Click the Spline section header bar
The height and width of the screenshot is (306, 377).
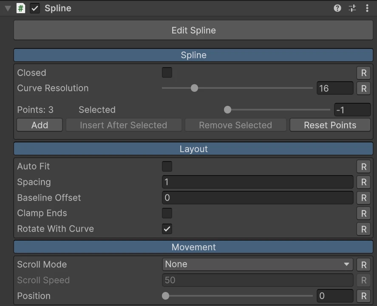(193, 55)
